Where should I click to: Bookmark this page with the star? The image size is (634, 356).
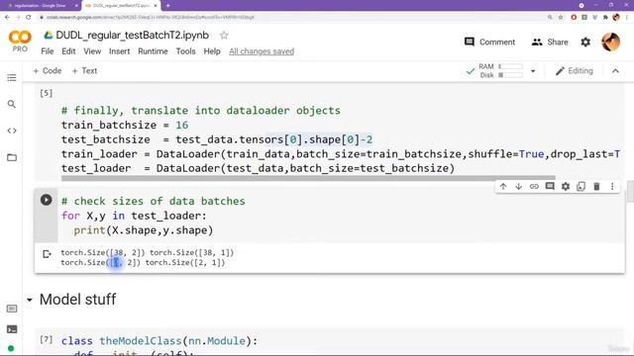[561, 18]
